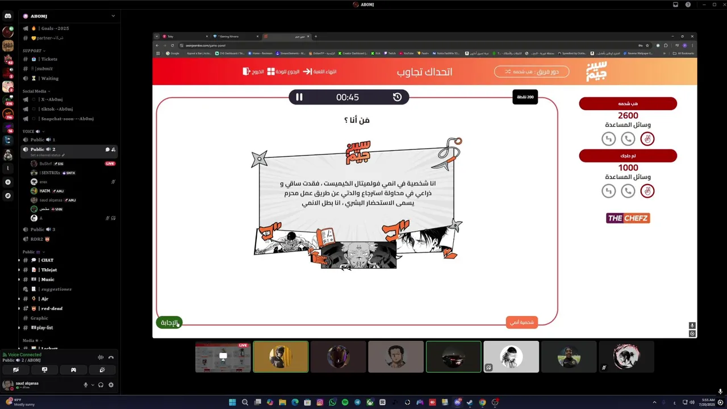The image size is (727, 409).
Task: Use second team's swap lifeline icon
Action: 608,191
